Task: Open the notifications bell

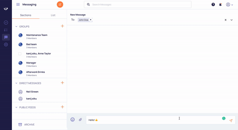Action: [220, 4]
